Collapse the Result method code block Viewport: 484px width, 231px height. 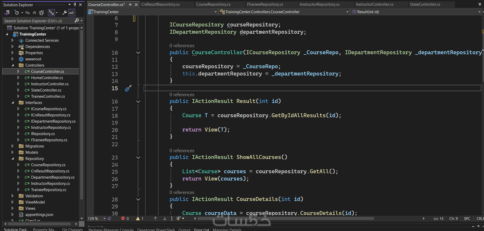click(x=138, y=102)
